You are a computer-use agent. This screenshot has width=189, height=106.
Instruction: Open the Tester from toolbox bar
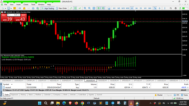coord(185,95)
